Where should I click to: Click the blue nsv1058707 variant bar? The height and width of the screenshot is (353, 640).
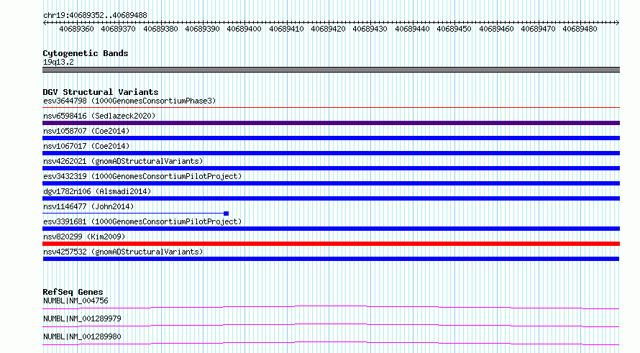point(331,138)
